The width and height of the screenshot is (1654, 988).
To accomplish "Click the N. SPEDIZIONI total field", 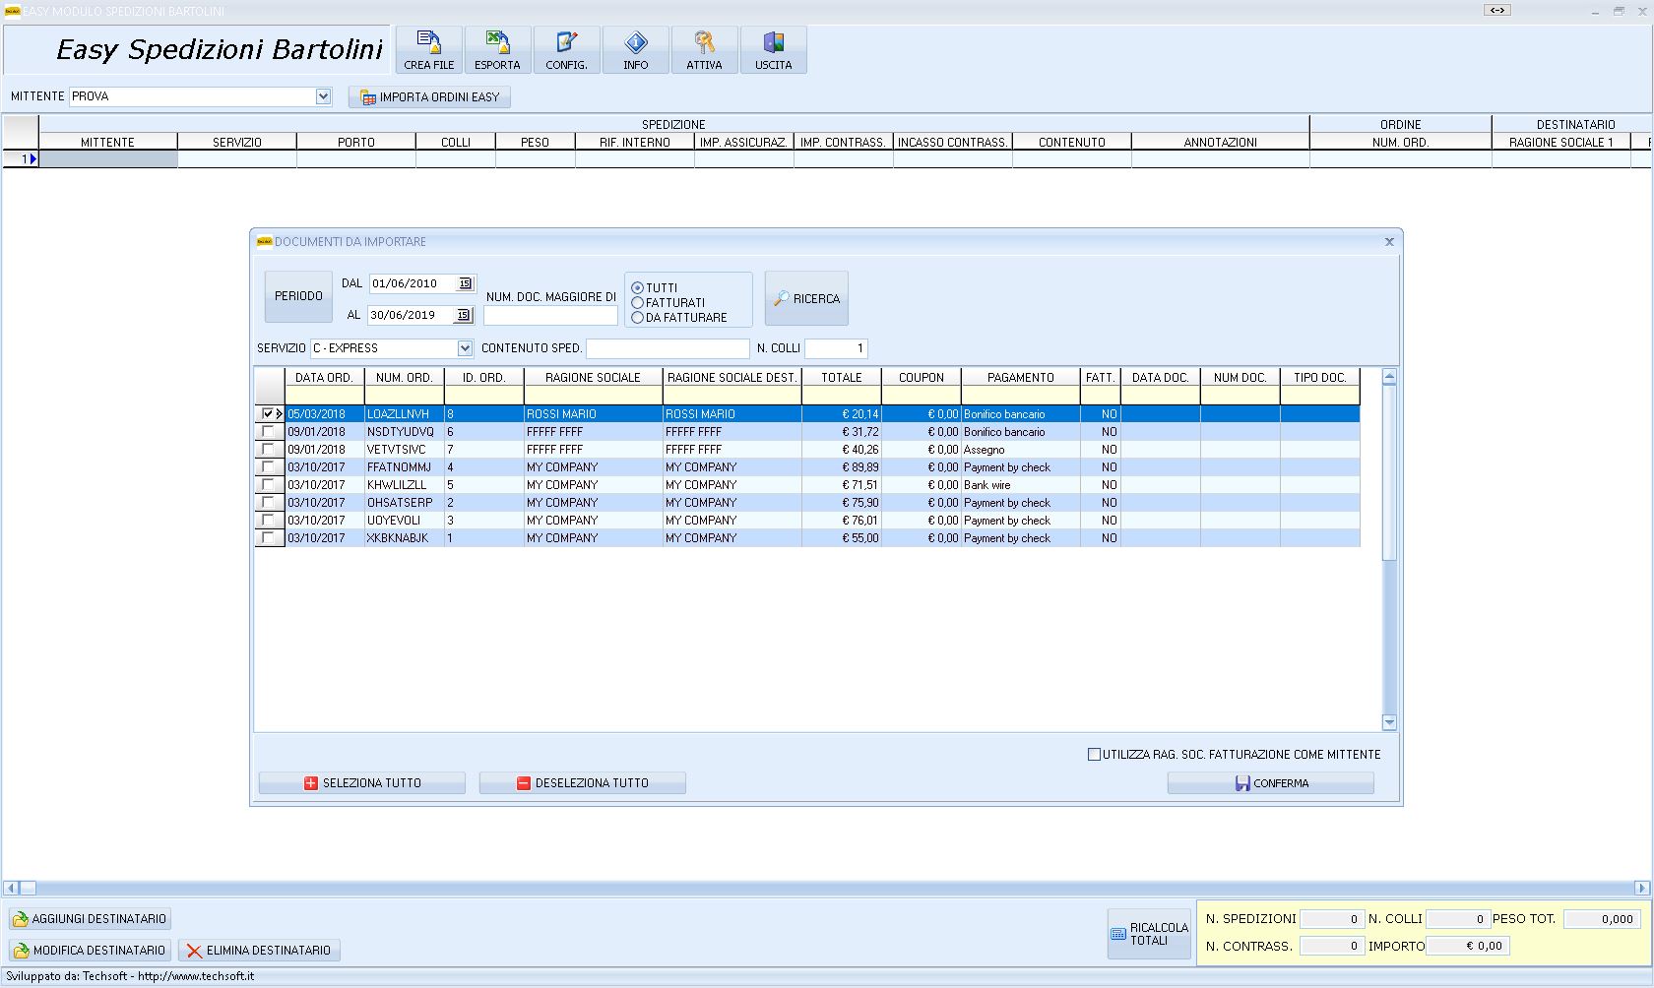I will tap(1332, 919).
